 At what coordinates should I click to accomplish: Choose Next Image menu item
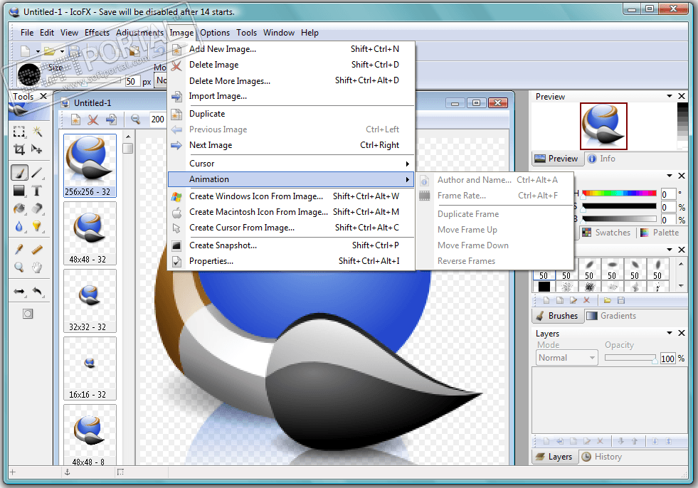coord(291,145)
